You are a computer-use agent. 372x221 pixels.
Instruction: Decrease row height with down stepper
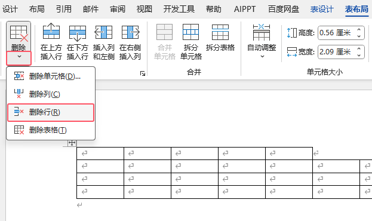point(359,36)
